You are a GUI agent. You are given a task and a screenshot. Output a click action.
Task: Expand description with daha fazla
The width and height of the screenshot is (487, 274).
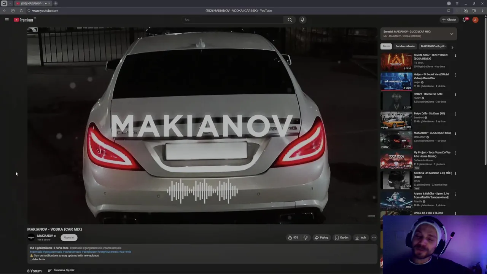point(38,260)
